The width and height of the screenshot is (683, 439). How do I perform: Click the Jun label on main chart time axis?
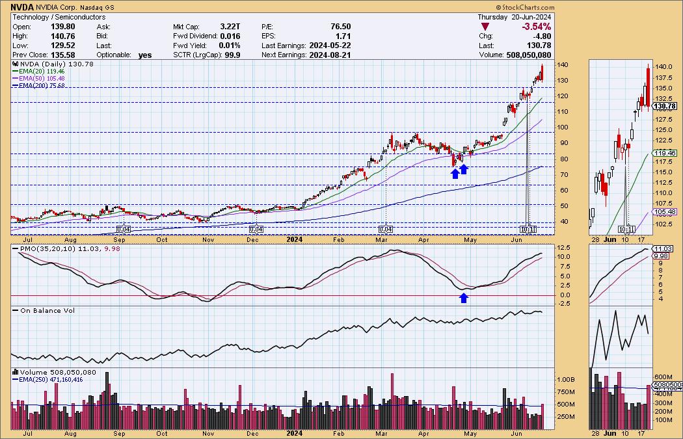[516, 239]
